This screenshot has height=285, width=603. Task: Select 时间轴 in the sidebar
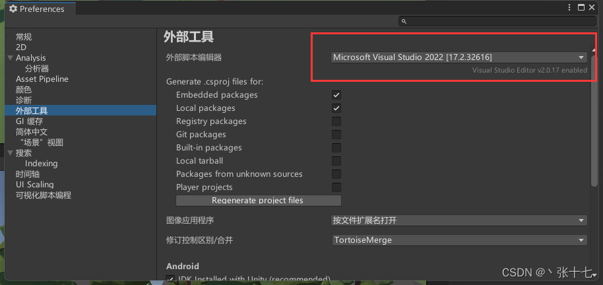coord(28,174)
